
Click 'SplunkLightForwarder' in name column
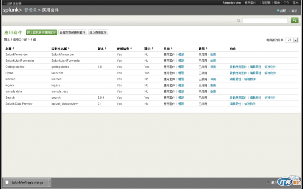tap(20, 60)
